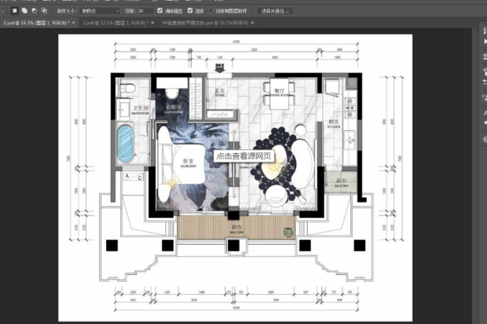This screenshot has width=487, height=324.
Task: Select the New Selection mode icon
Action: click(x=15, y=11)
